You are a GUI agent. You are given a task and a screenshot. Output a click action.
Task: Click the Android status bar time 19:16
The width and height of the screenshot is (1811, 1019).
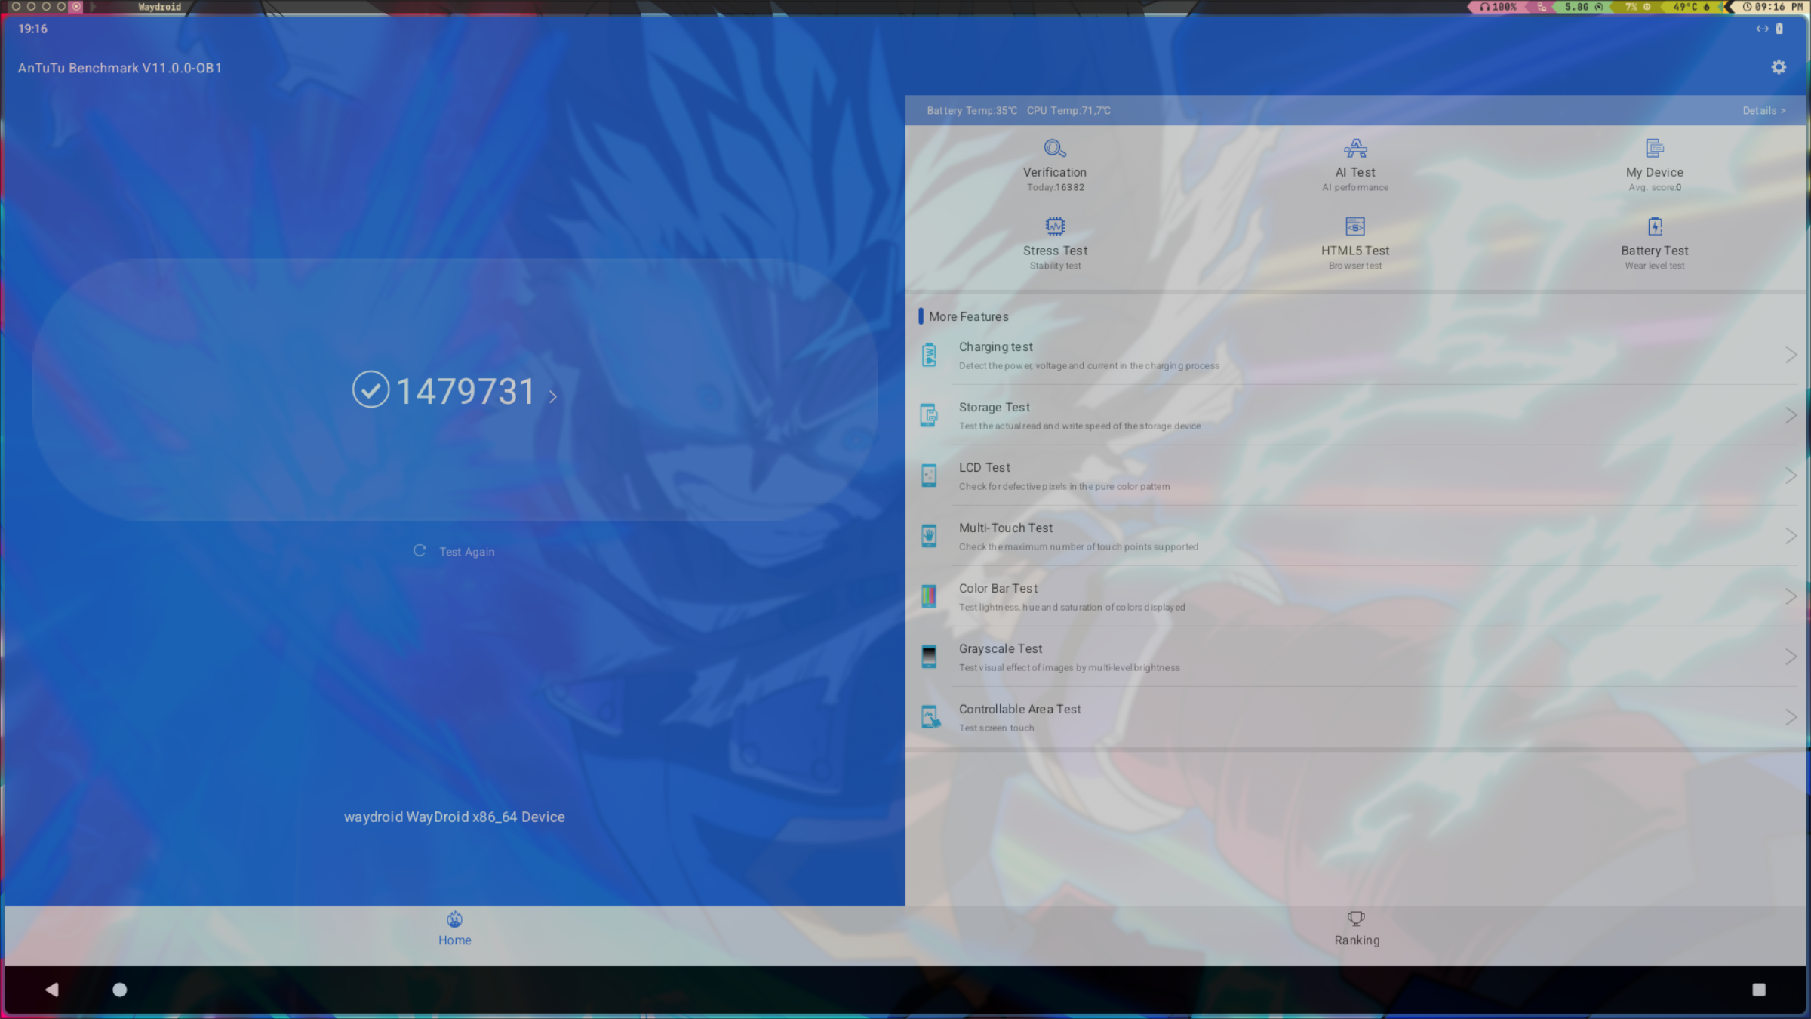[32, 29]
